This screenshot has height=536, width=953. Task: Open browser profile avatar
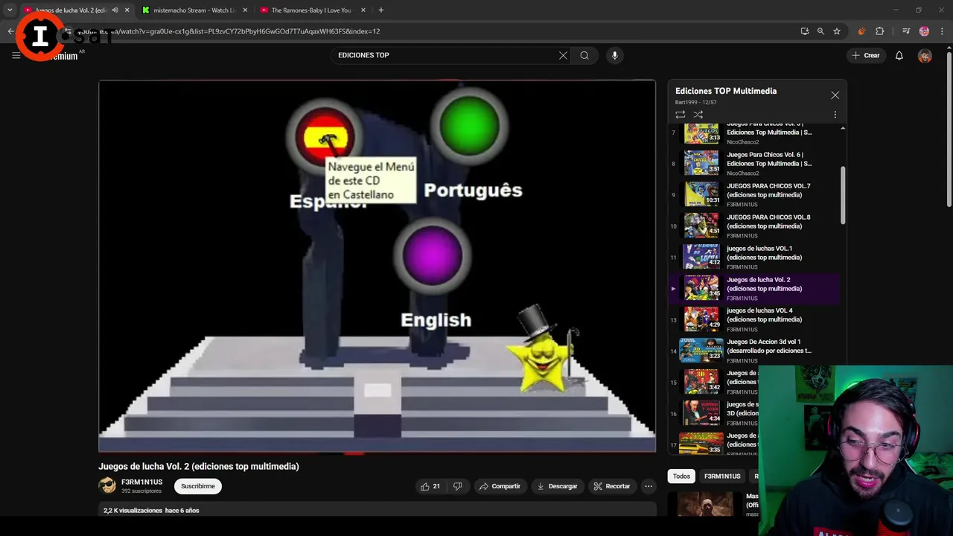924,31
